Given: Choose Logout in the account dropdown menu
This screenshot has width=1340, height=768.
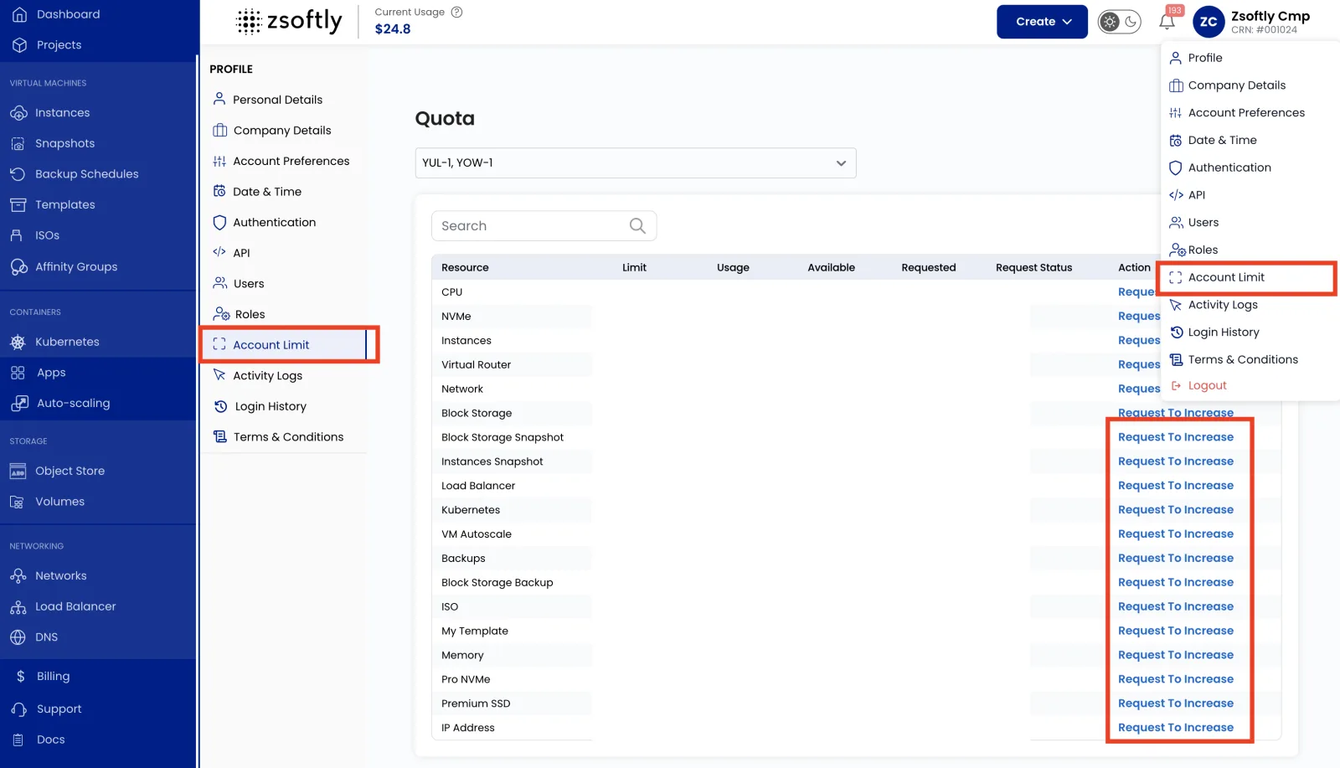Looking at the screenshot, I should (x=1198, y=385).
